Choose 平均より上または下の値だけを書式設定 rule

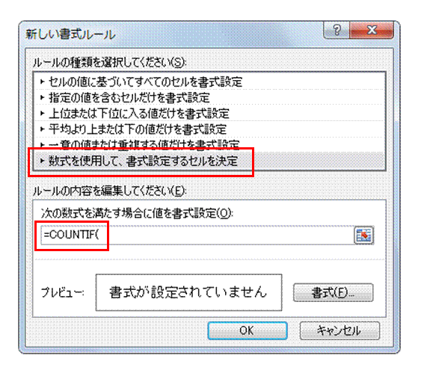click(209, 129)
